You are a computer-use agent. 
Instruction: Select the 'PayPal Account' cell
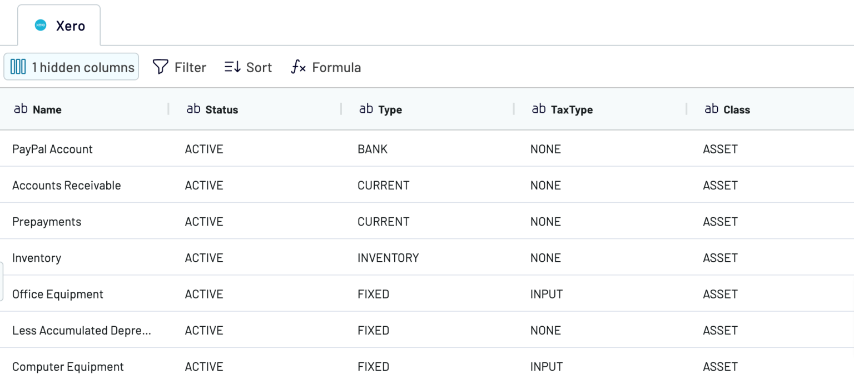pos(52,149)
